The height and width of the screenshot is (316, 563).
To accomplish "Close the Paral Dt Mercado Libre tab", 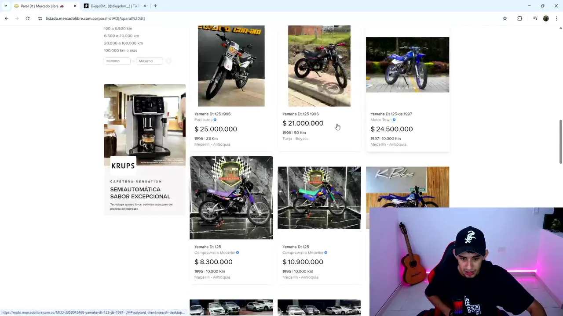I will (75, 6).
